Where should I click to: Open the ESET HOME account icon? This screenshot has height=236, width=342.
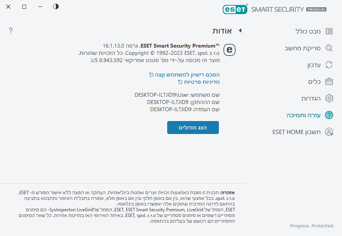pyautogui.click(x=329, y=132)
